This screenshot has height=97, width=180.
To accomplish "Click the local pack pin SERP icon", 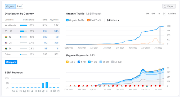I will tap(17, 91).
